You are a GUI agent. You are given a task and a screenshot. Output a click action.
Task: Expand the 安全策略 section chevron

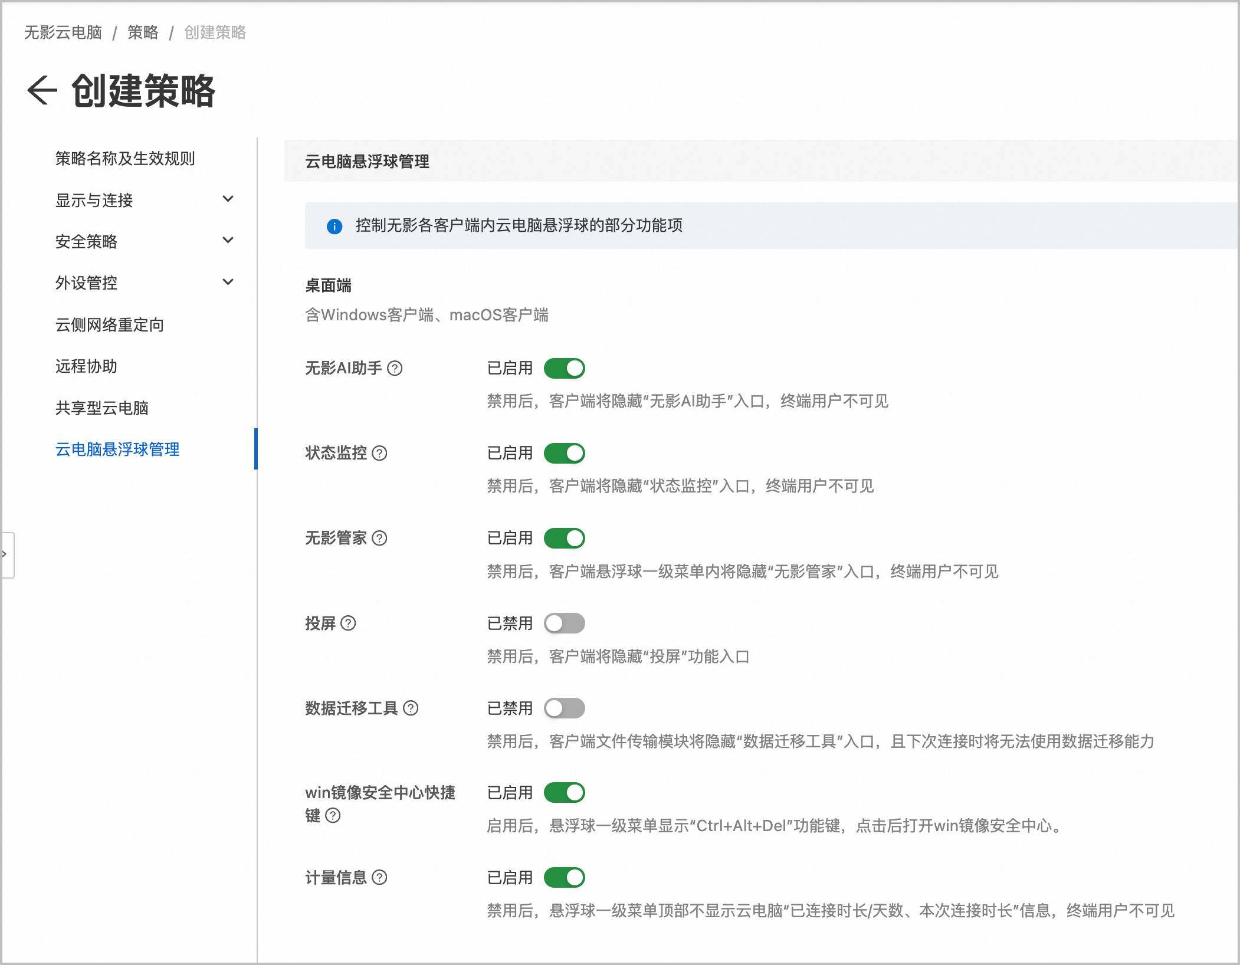[228, 241]
